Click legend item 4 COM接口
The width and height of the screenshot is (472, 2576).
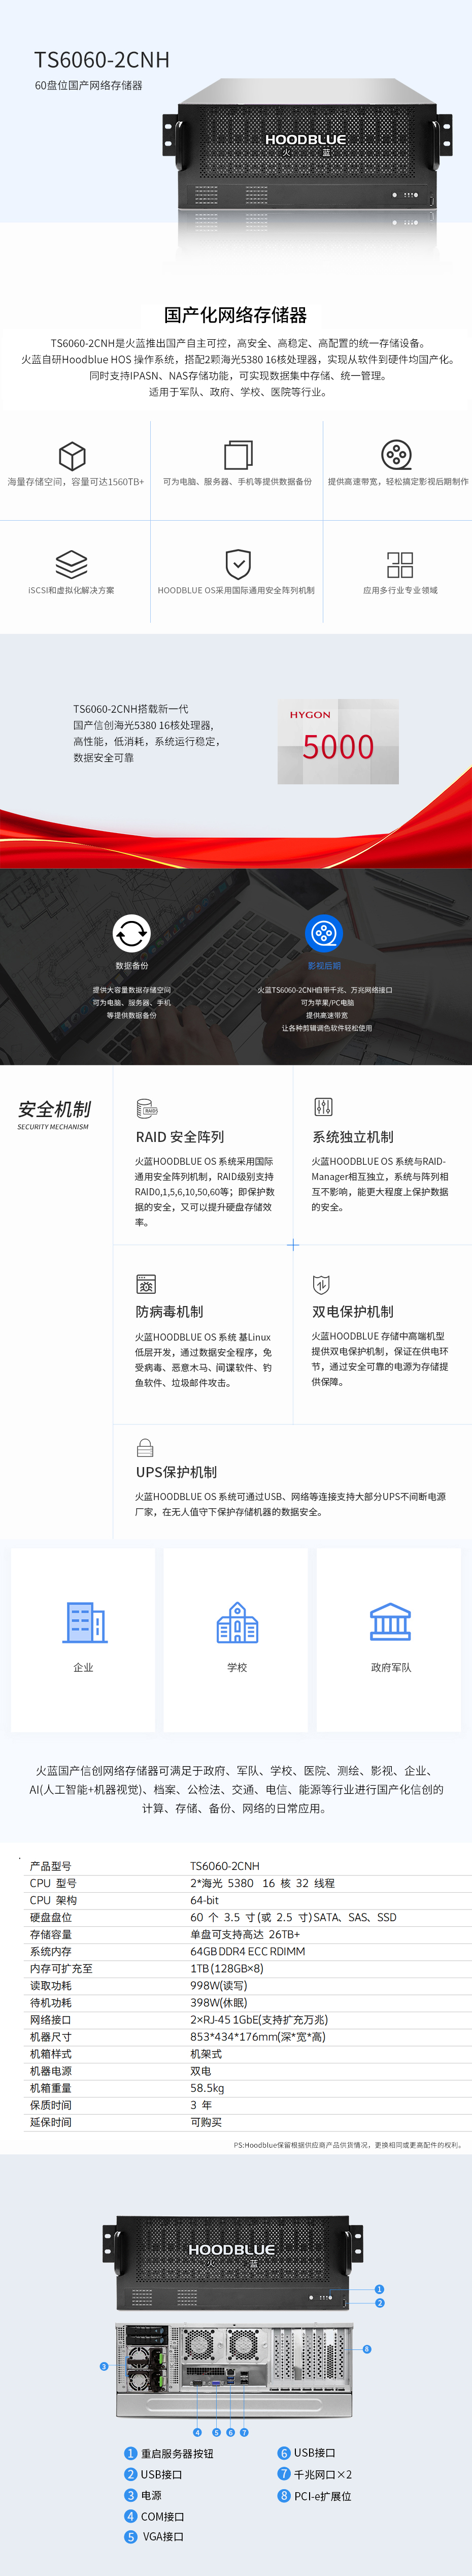(x=154, y=2516)
